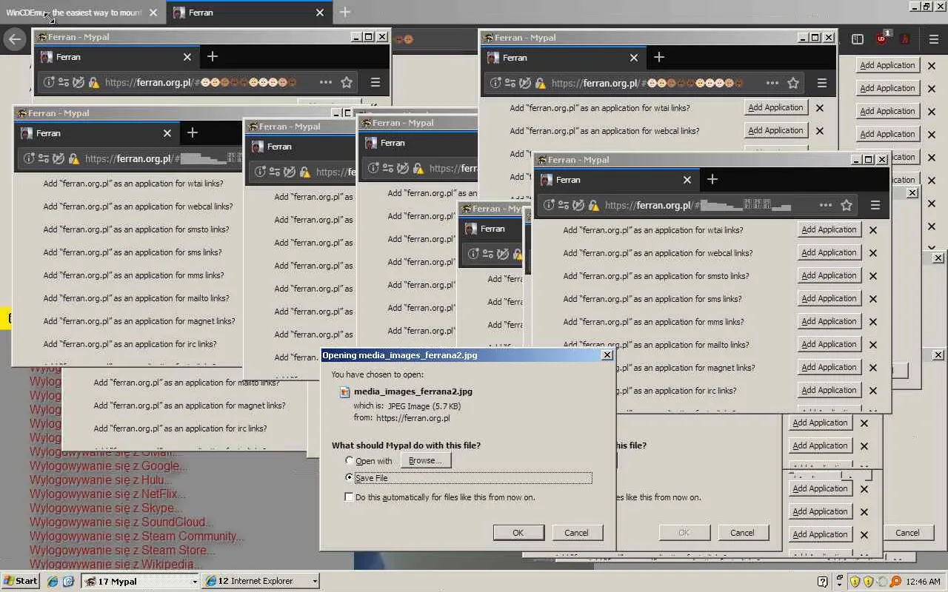The height and width of the screenshot is (592, 948).
Task: Confirm with OK in the frontmost download dialog
Action: 518,533
